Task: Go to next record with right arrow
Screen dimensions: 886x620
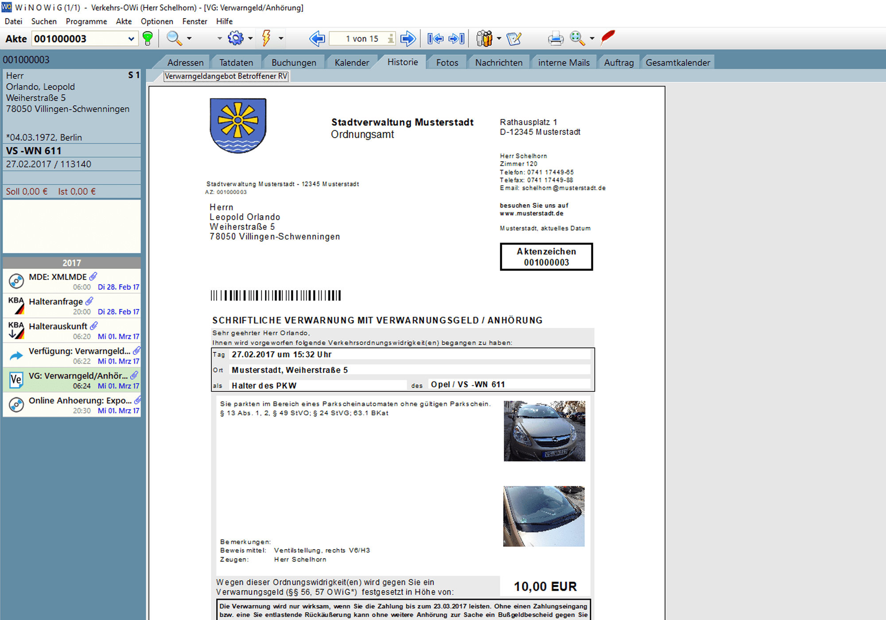Action: pyautogui.click(x=408, y=39)
